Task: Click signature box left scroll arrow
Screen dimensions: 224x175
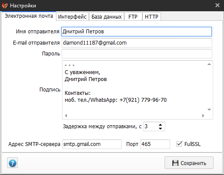Action: 66,116
